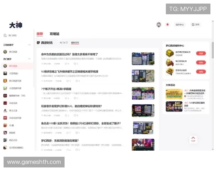Select the 热门长文 filter tab

[x=64, y=43]
